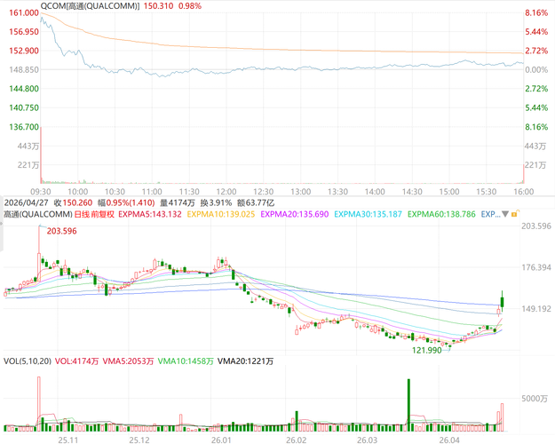Toggle the orange unlock icon beside EXP...
This screenshot has height=444, width=555.
pos(515,213)
